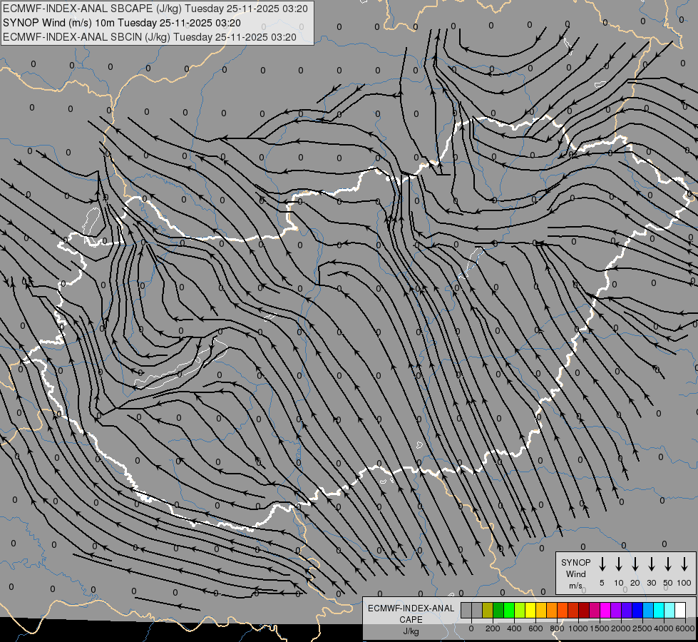Click the 20 m/s wind arrow symbol

(635, 564)
